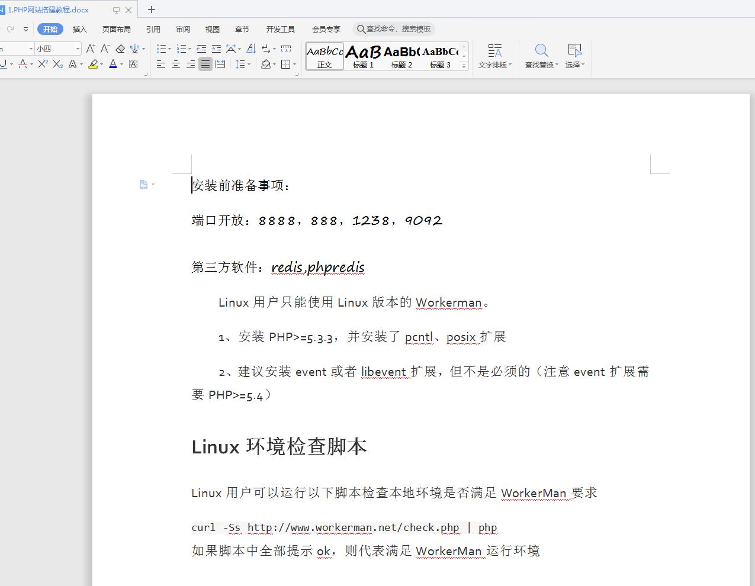This screenshot has height=586, width=755.
Task: Click the Find and Replace magnifier icon
Action: (x=541, y=50)
